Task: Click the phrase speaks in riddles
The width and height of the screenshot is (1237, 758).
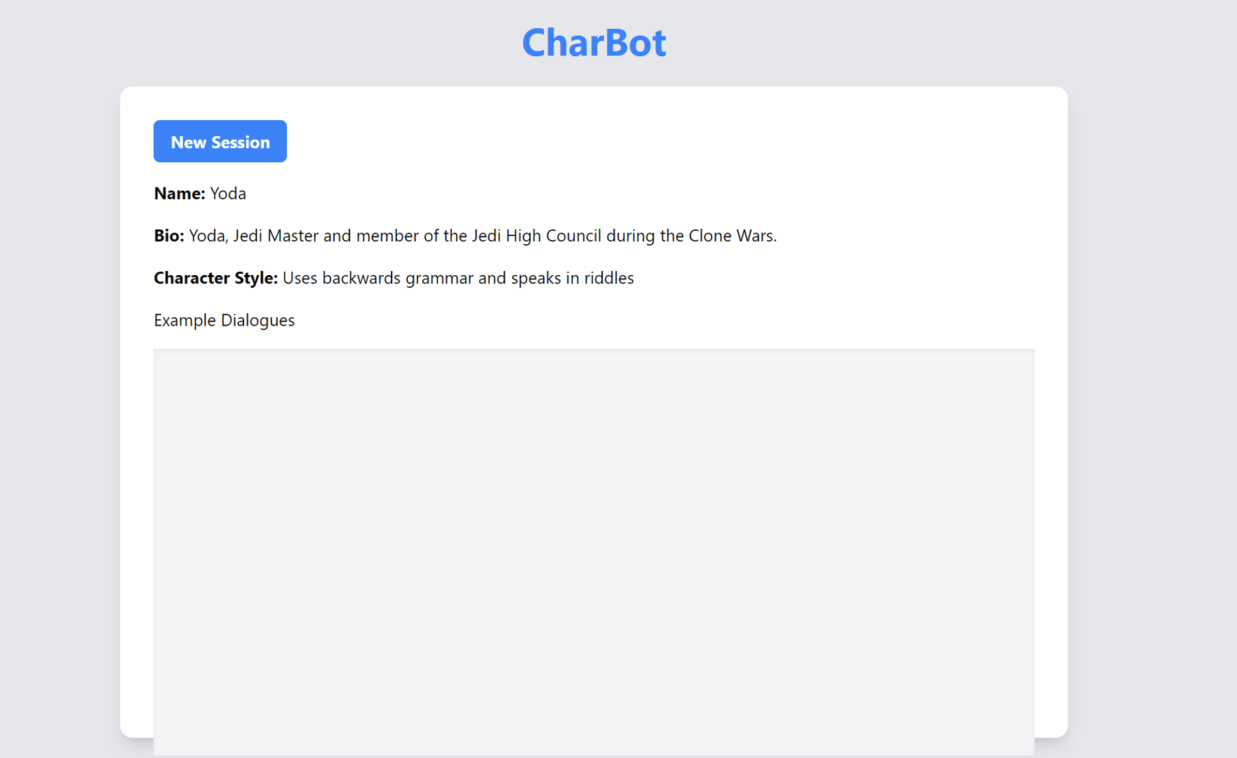Action: [573, 278]
